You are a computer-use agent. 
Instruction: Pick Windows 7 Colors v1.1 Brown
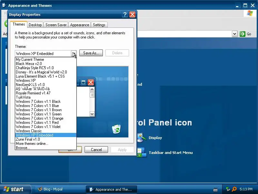(x=46, y=110)
